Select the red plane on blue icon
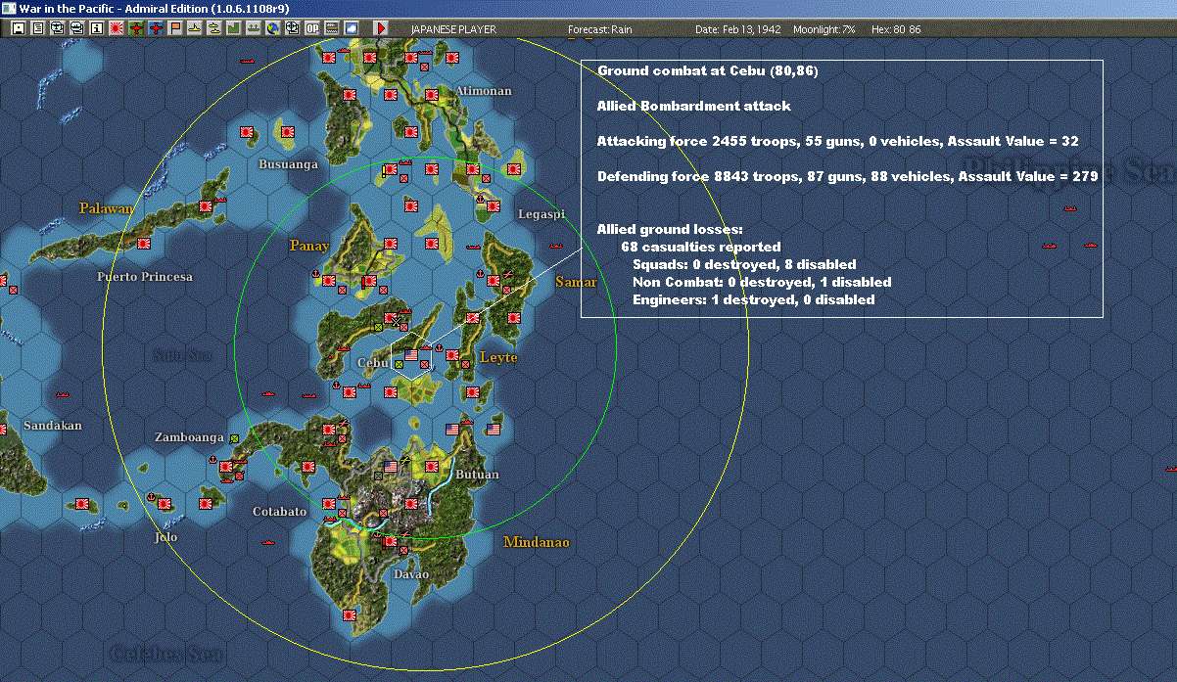 pos(156,28)
